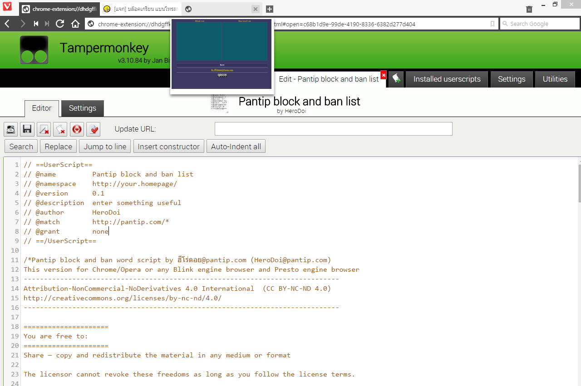The height and width of the screenshot is (386, 581).
Task: Click the Jump to line button
Action: tap(105, 147)
